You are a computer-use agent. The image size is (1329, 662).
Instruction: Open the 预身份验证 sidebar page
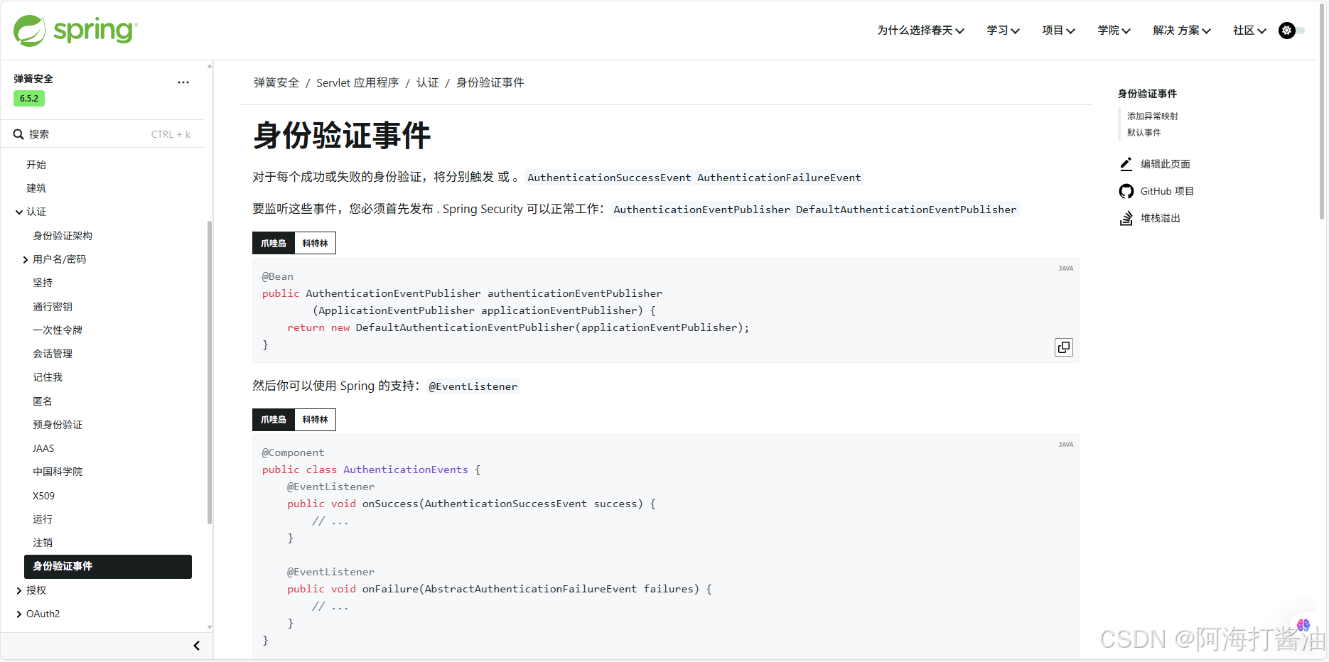coord(58,425)
